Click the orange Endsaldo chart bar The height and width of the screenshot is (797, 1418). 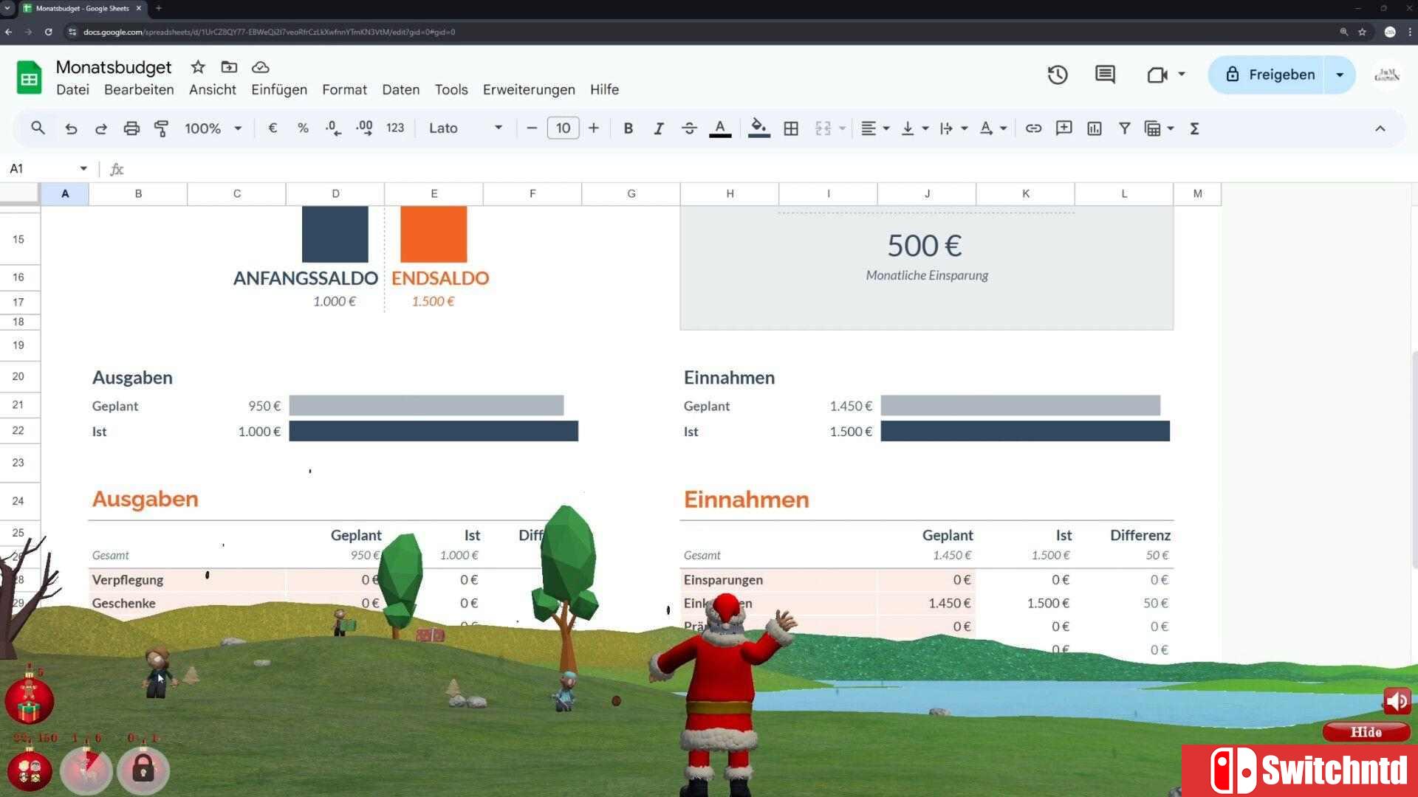[434, 235]
